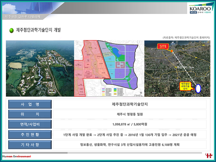Click the green bullet beside the title
This screenshot has width=216, height=162.
(x=12, y=30)
